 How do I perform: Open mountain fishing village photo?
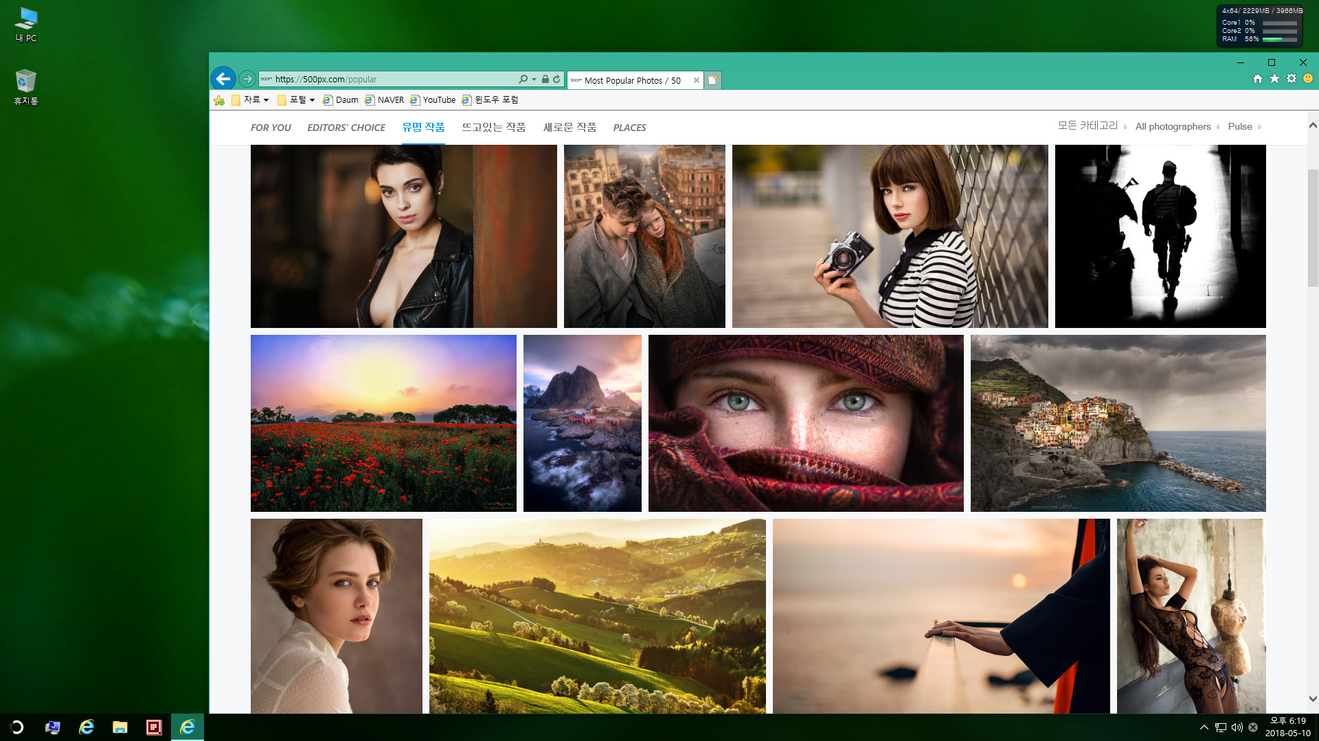coord(583,423)
